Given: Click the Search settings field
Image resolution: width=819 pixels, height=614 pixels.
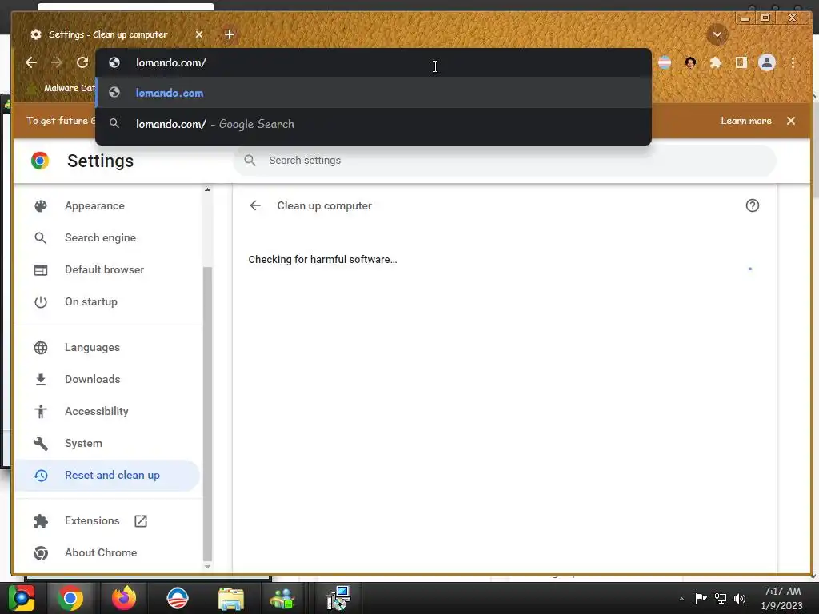Looking at the screenshot, I should tap(505, 160).
